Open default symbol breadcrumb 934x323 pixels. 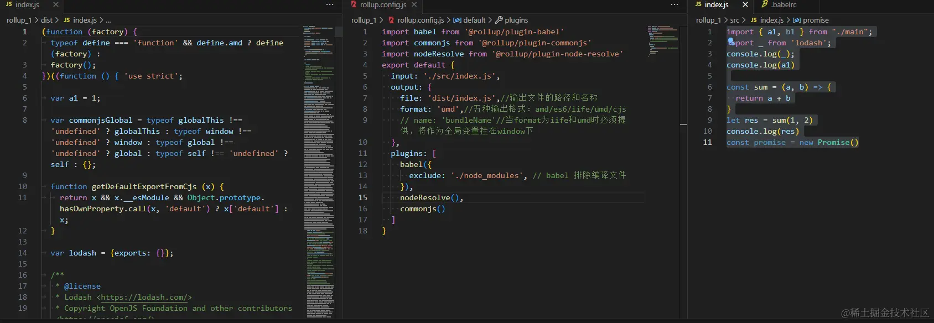click(x=474, y=20)
